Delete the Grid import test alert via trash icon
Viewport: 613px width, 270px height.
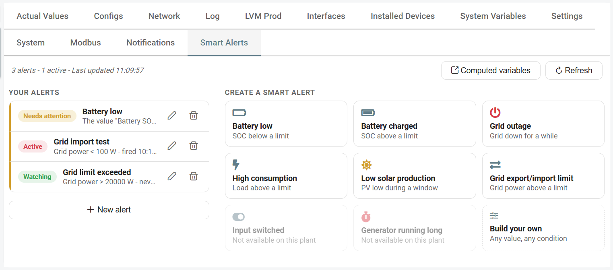click(x=194, y=146)
